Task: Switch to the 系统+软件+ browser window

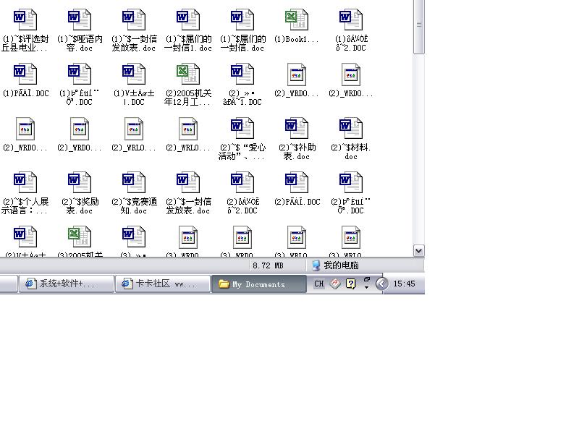Action: click(x=67, y=284)
